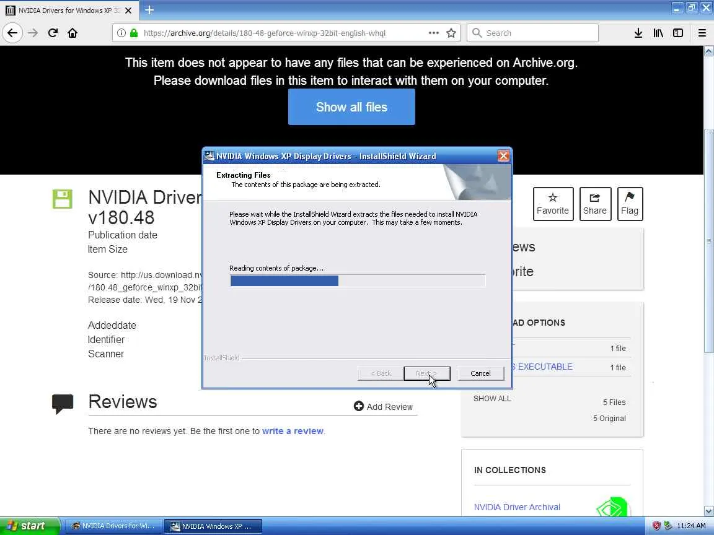The height and width of the screenshot is (535, 714).
Task: Click the red security shield tray icon
Action: (656, 526)
